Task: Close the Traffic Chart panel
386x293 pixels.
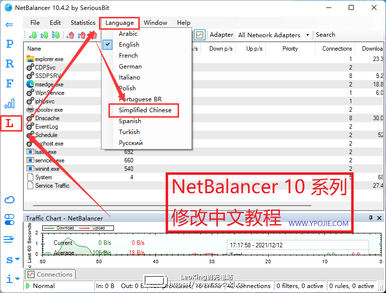Action: 380,218
